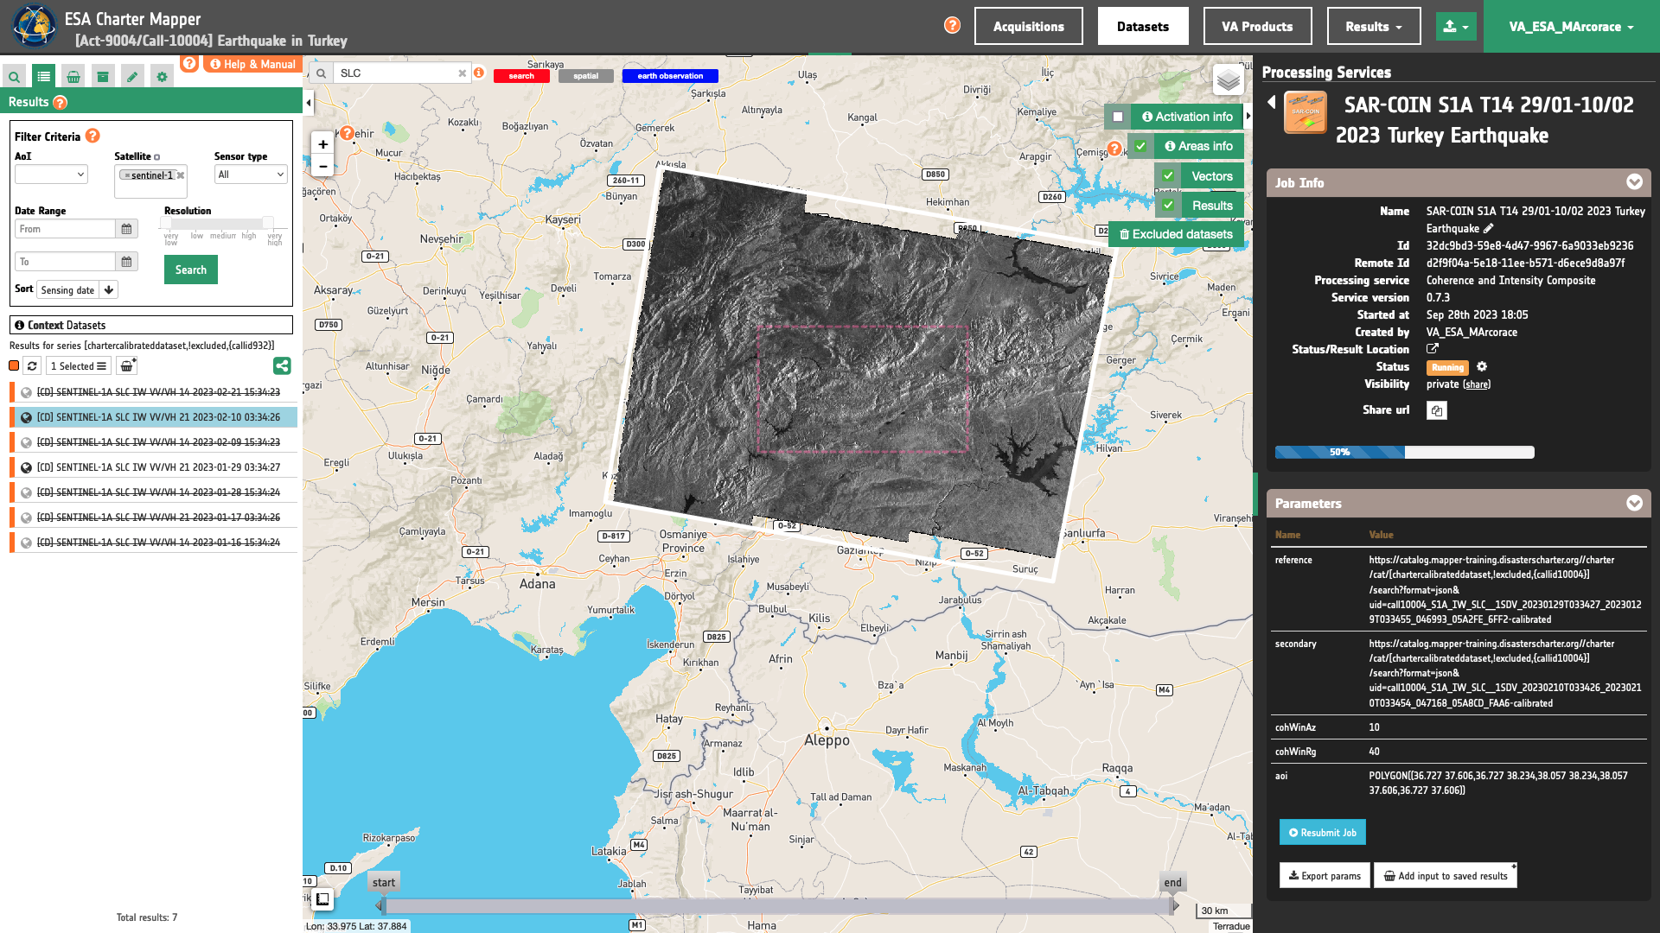Switch to the Acquisitions tab
The height and width of the screenshot is (933, 1660).
click(1028, 26)
